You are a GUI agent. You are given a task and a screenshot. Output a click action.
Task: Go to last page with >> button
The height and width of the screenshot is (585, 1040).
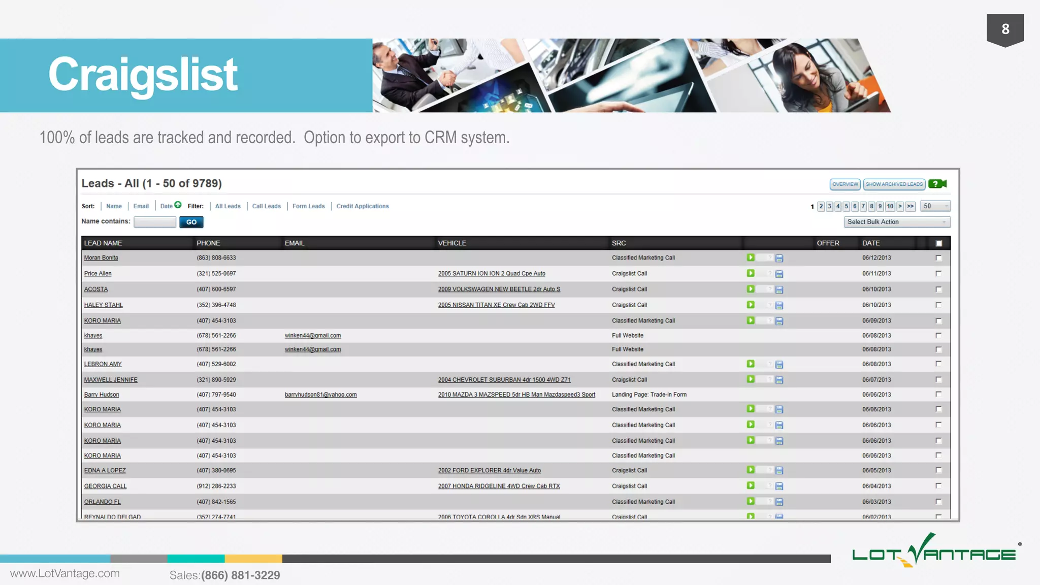pos(911,206)
